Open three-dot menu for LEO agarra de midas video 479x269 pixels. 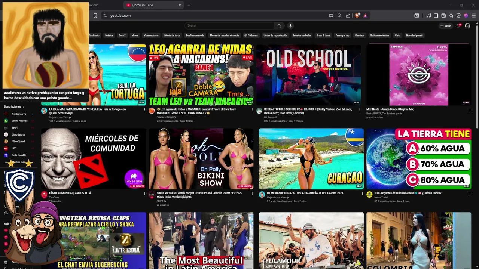pyautogui.click(x=252, y=110)
